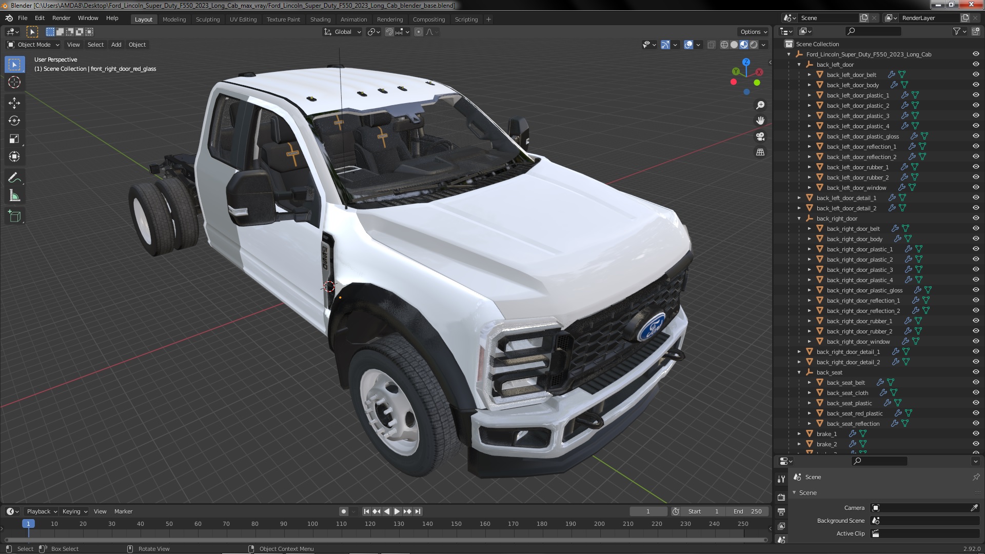Image resolution: width=985 pixels, height=554 pixels.
Task: Collapse the back_left_door tree item
Action: (x=799, y=65)
